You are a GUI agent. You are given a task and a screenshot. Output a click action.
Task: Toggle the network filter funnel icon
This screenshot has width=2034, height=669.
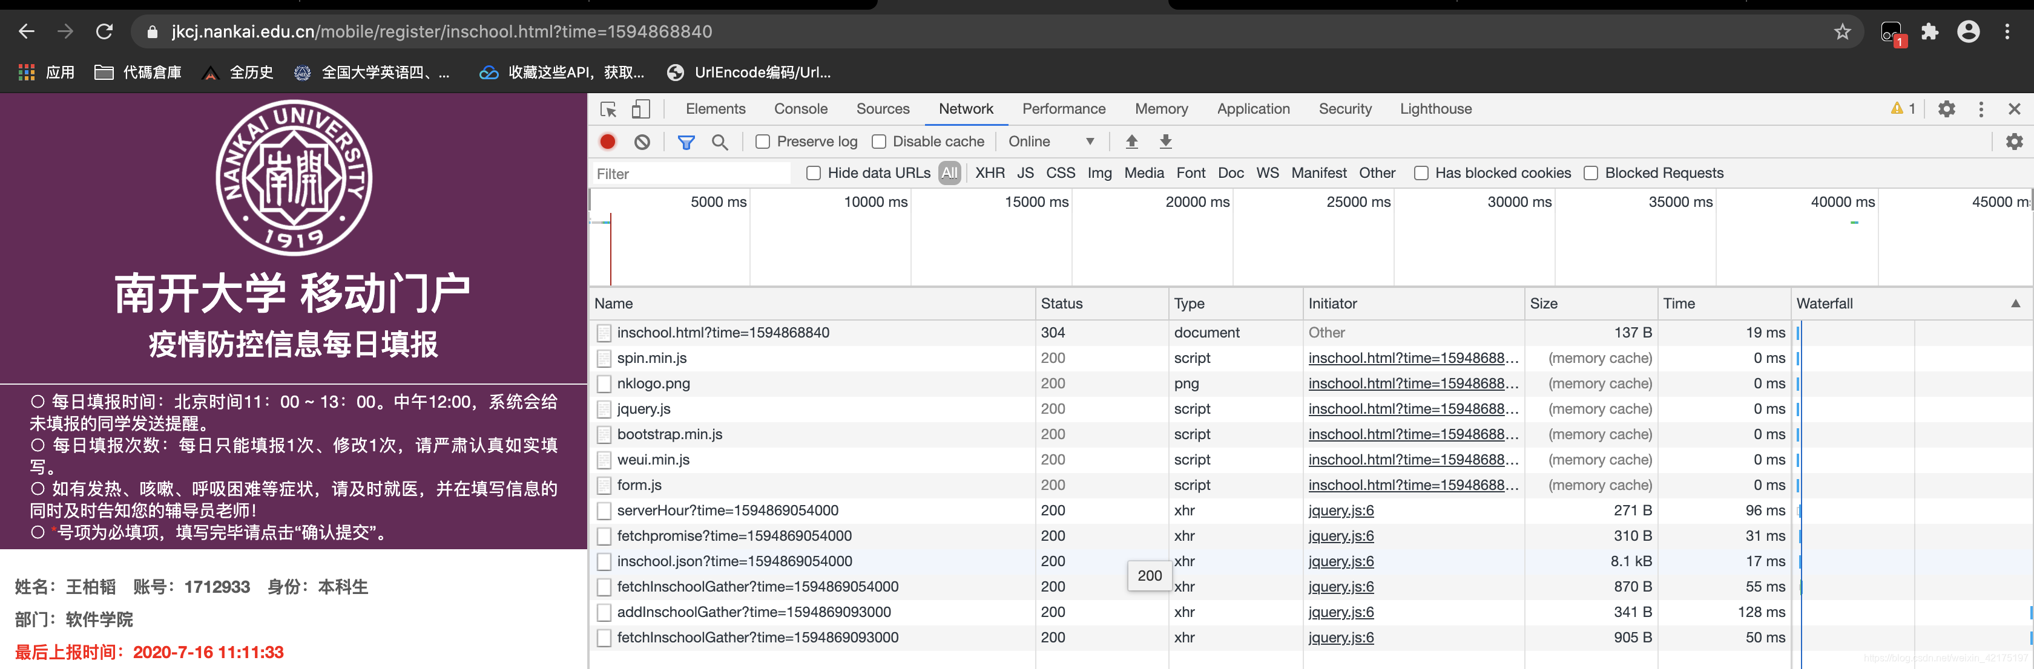686,141
